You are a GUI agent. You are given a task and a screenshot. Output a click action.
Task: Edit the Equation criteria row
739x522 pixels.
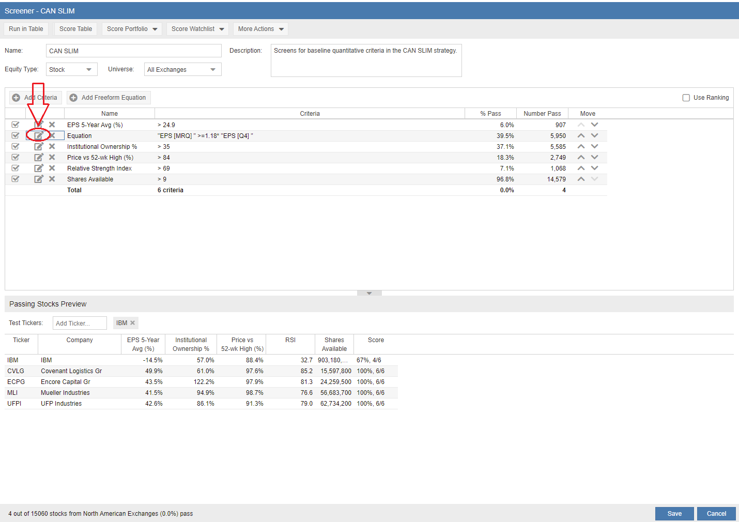(39, 136)
